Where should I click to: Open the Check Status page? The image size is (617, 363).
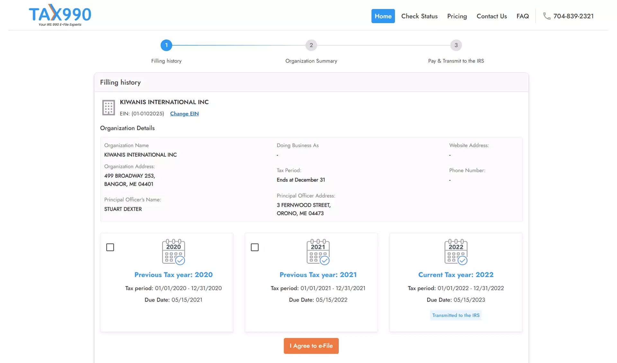419,16
